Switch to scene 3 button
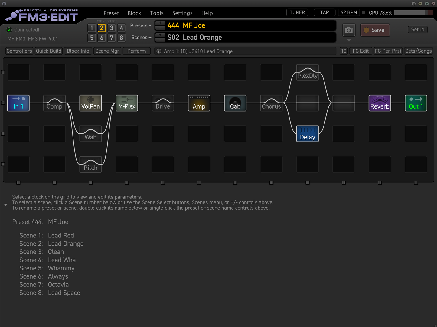 [x=112, y=28]
